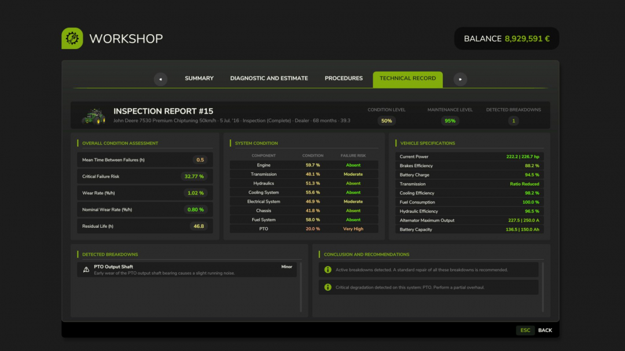The width and height of the screenshot is (625, 351).
Task: Click the Workshop gear logo icon
Action: coord(72,38)
